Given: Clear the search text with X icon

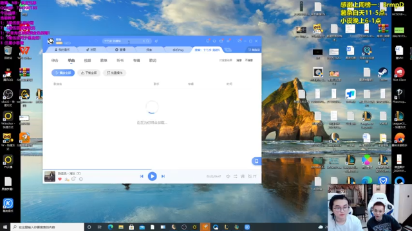Looking at the screenshot, I should (144, 41).
